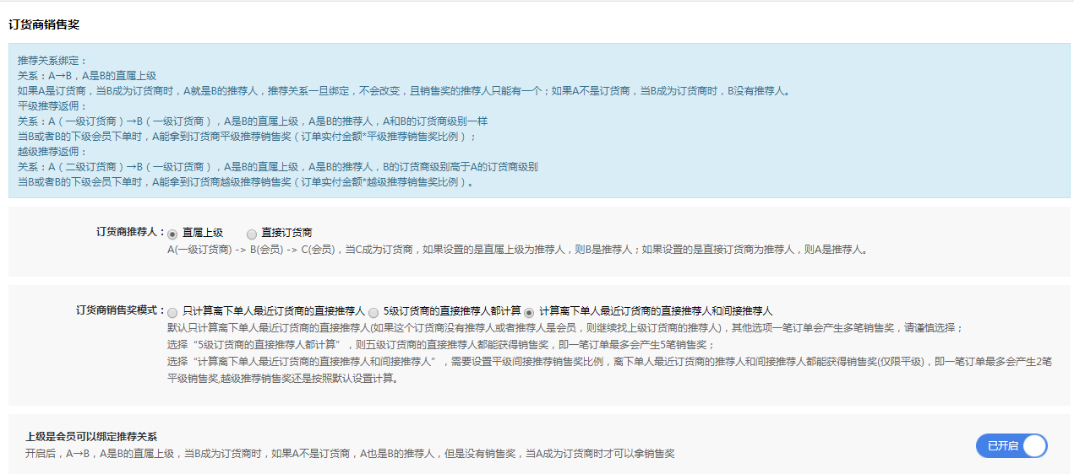Click the 关系：A（一级订货商）→B line

coord(252,121)
